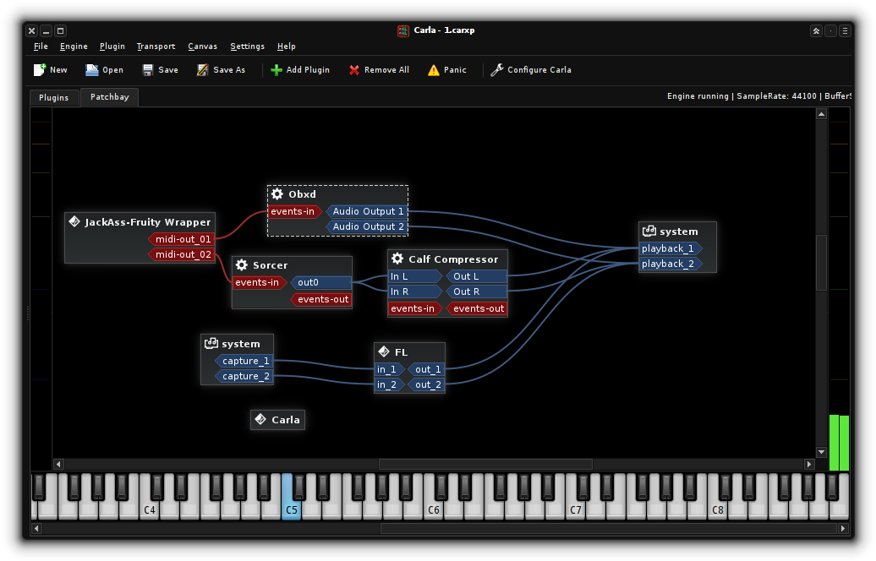876x561 pixels.
Task: Click the Configure Carla wrench icon
Action: [x=497, y=70]
